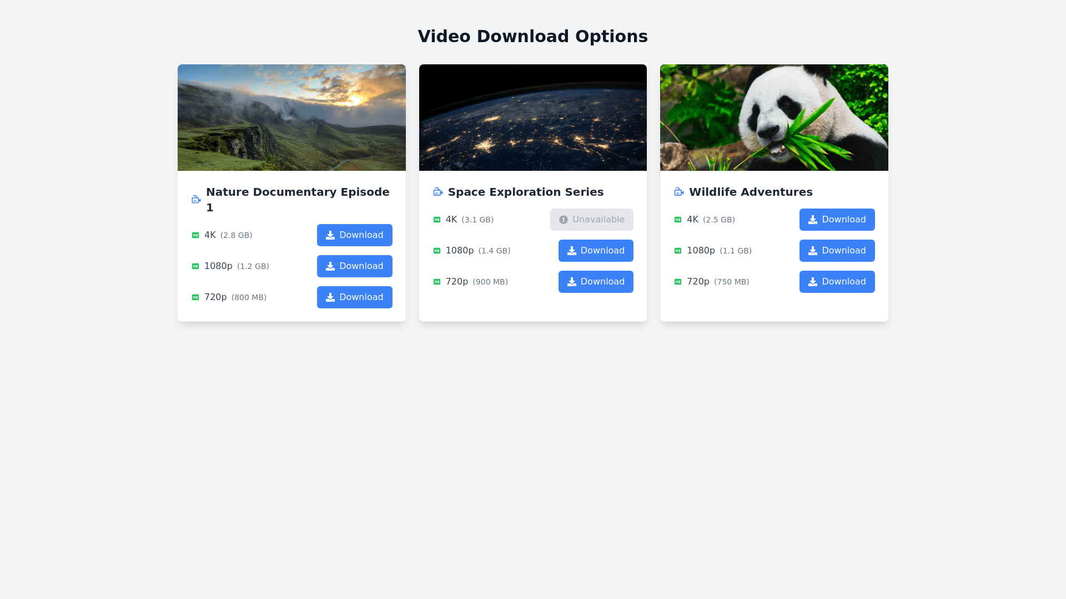Screen dimensions: 1066x599
Task: Click HD badge icon next to Nature 720p
Action: coord(195,297)
